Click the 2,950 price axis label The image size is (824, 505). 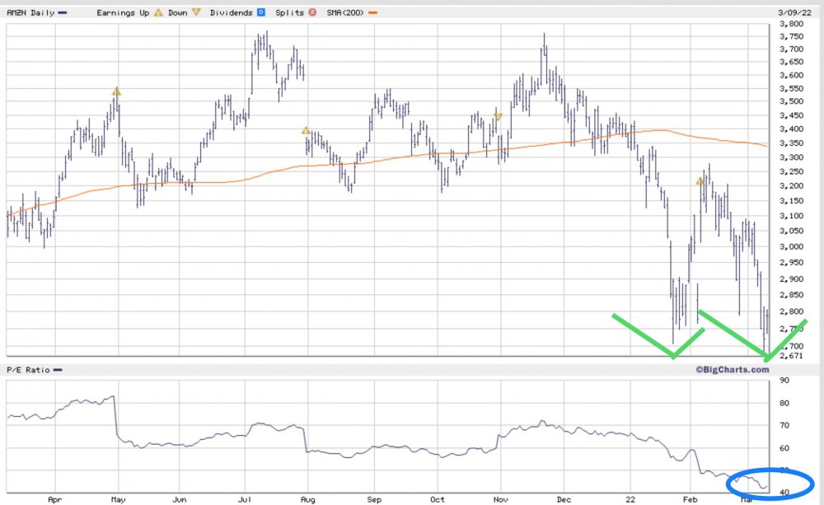tap(791, 262)
